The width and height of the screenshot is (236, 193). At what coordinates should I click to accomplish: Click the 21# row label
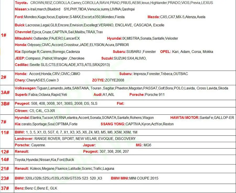coord(5,169)
